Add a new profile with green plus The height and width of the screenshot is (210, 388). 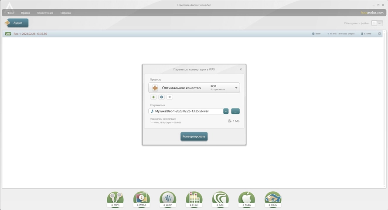(153, 97)
